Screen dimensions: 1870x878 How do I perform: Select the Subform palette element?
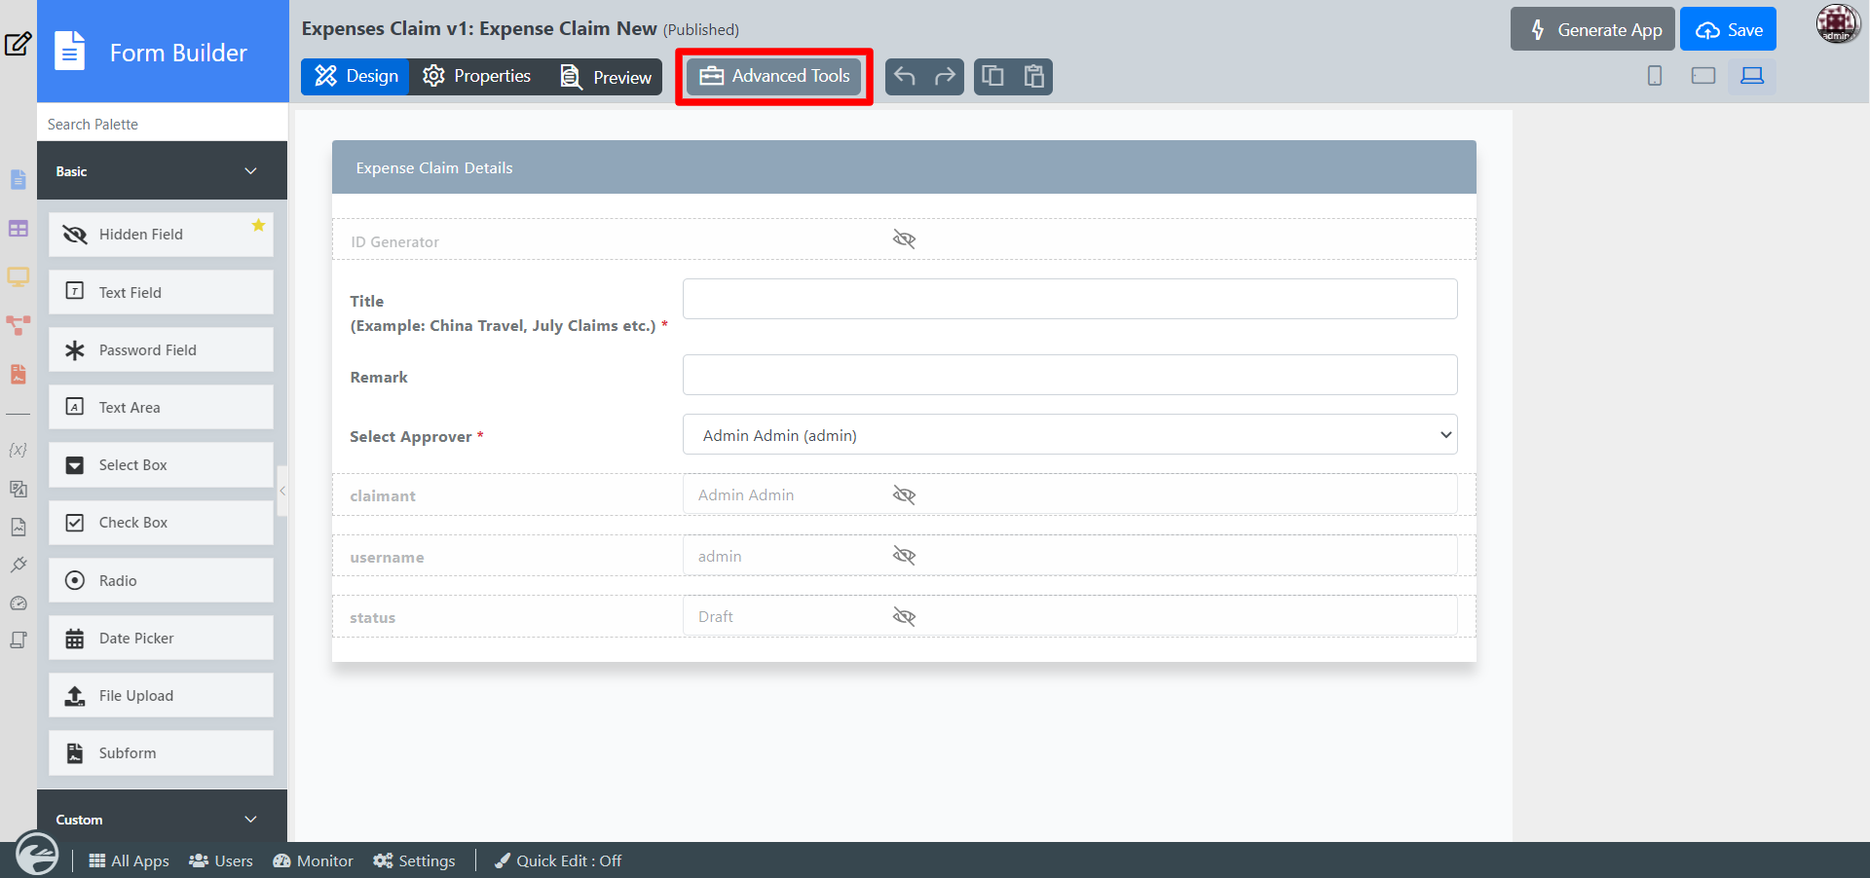pos(162,753)
